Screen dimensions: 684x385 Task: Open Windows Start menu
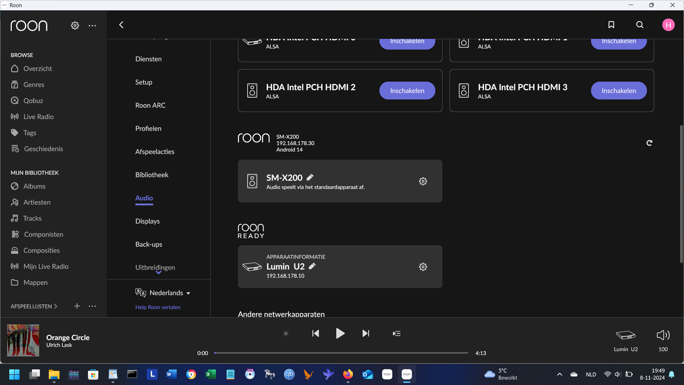click(14, 374)
